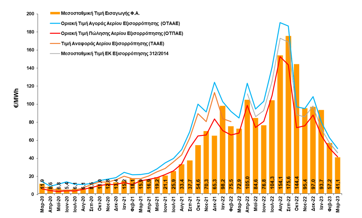Click the Δεκ-21 x-axis label

215,205
